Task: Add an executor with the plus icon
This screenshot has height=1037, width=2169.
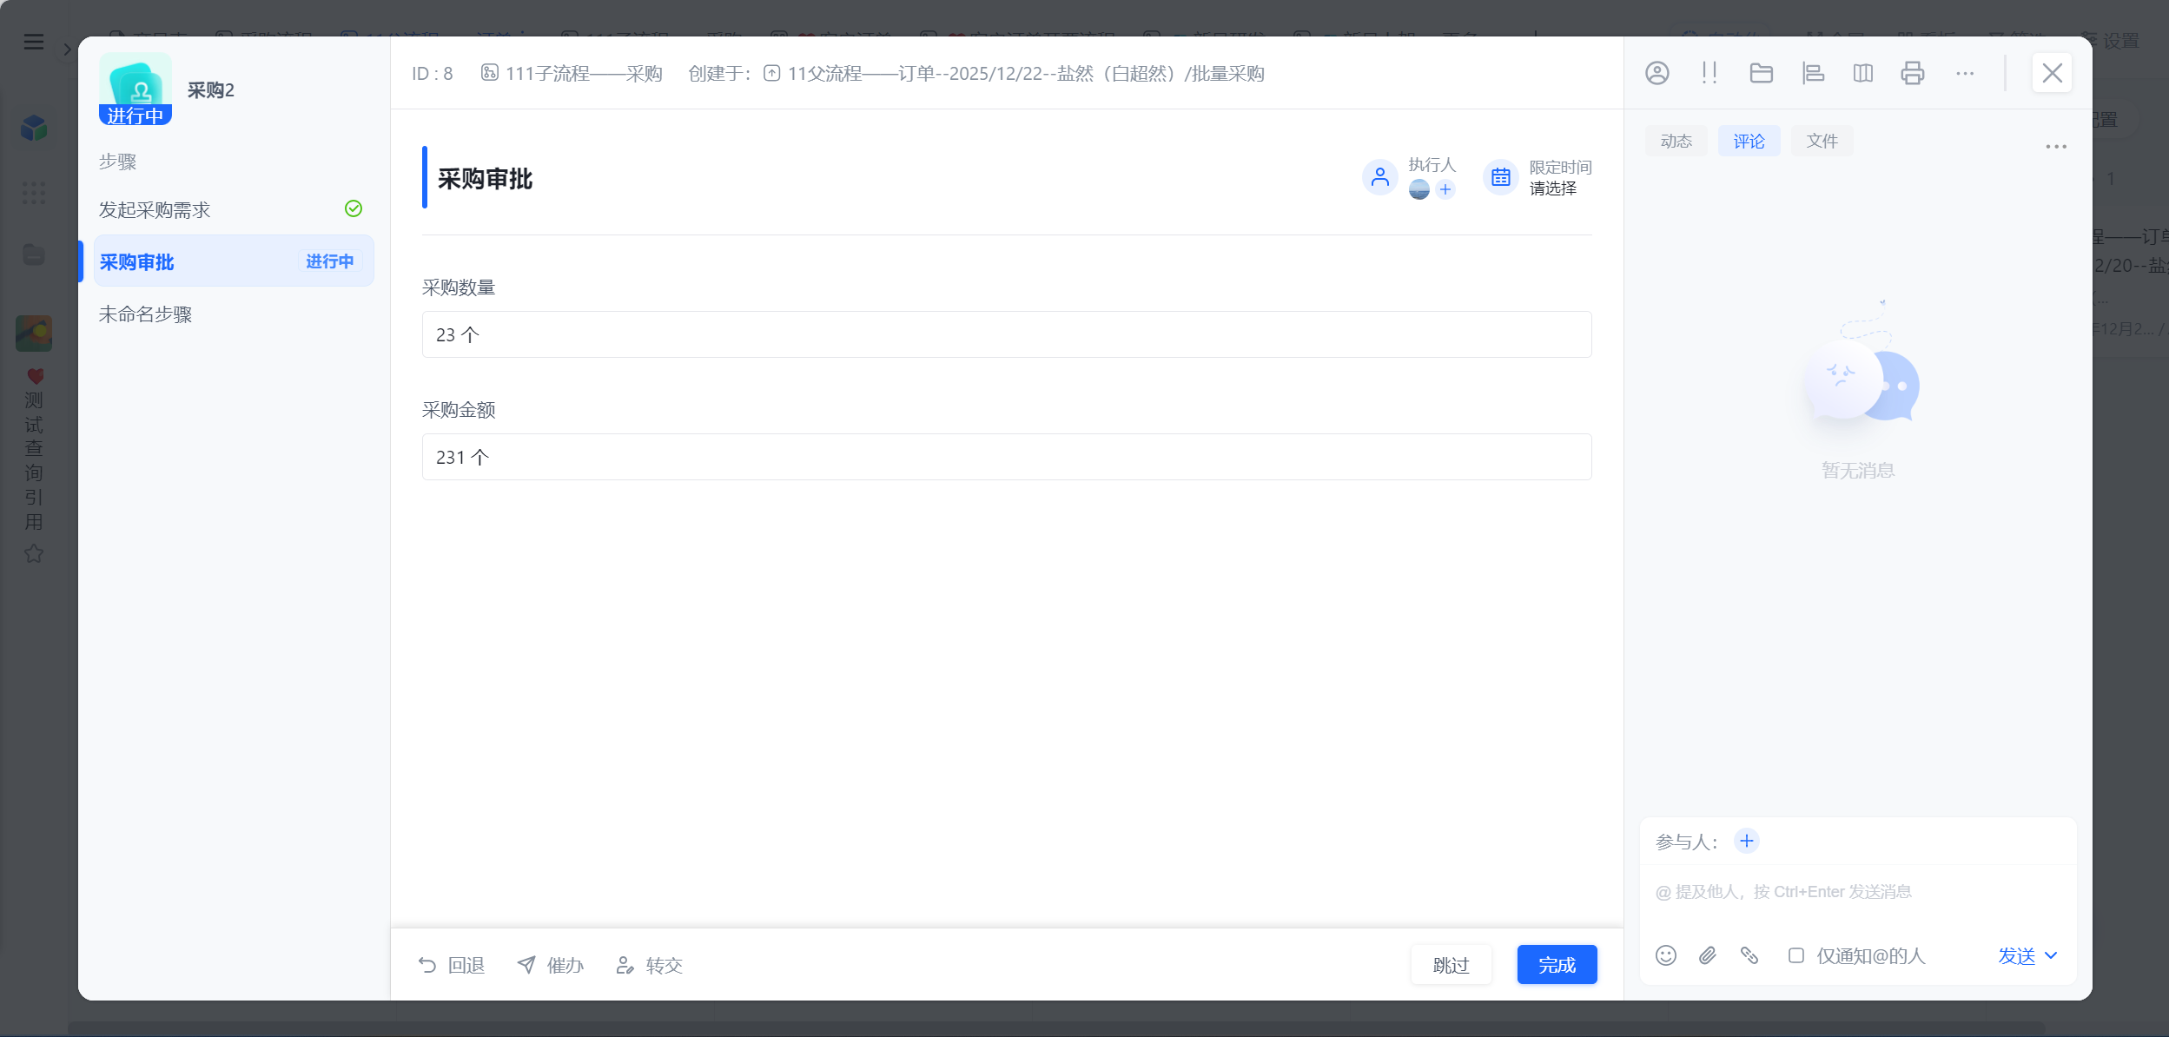Action: [x=1445, y=189]
